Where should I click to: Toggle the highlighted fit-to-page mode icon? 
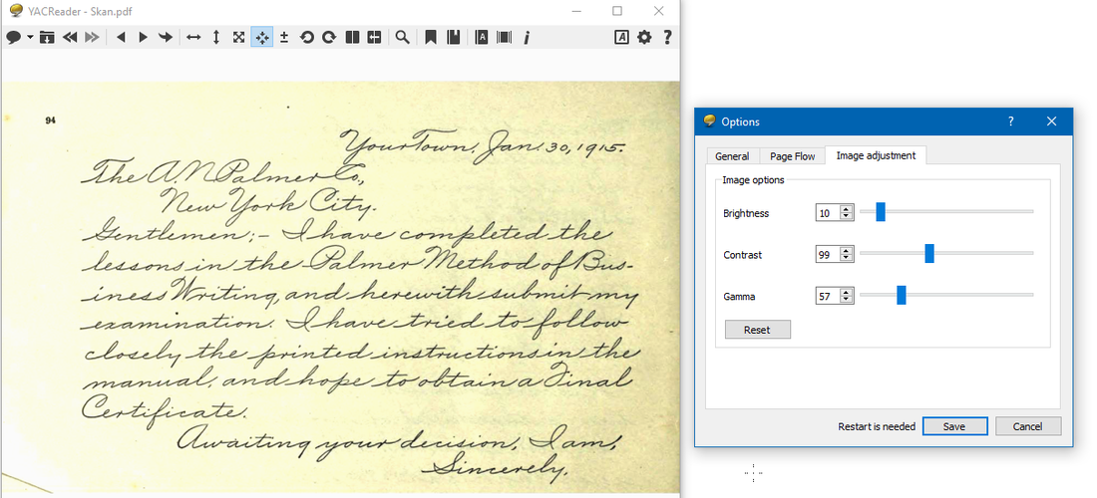tap(261, 37)
